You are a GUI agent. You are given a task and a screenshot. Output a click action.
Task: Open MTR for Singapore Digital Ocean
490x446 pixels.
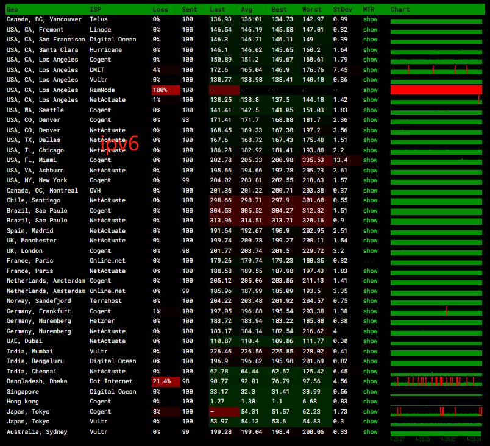coord(371,392)
